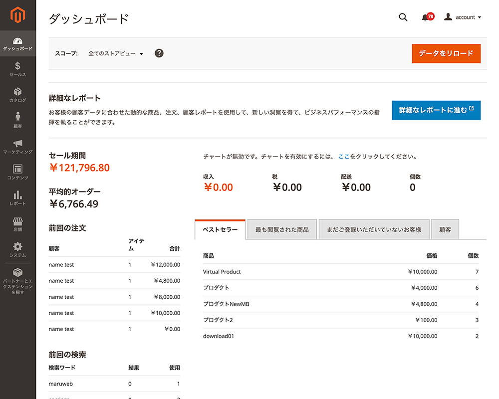
Task: Open the コンテンツ layout icon menu
Action: tap(18, 173)
